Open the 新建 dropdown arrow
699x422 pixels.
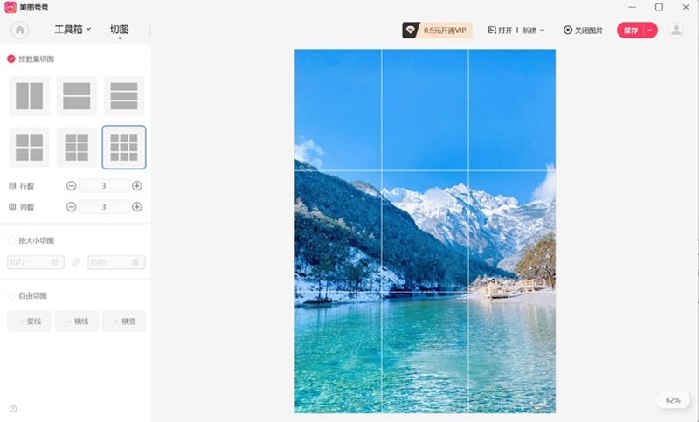pyautogui.click(x=543, y=31)
